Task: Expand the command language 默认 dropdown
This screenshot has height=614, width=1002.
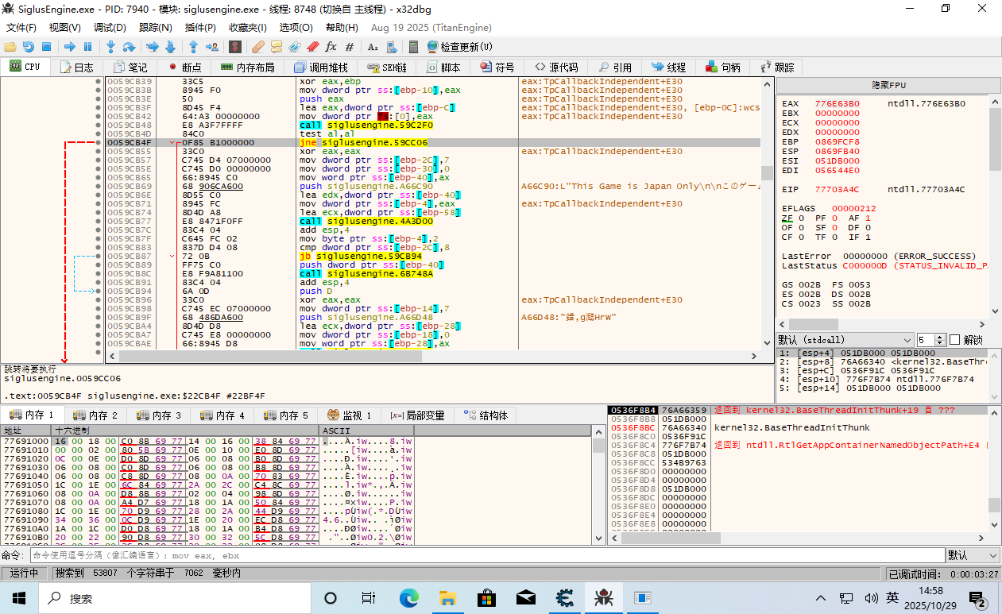Action: click(x=972, y=555)
